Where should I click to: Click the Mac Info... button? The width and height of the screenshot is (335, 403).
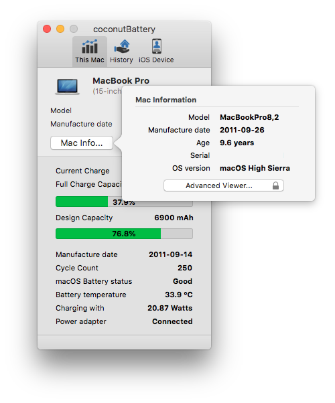82,143
